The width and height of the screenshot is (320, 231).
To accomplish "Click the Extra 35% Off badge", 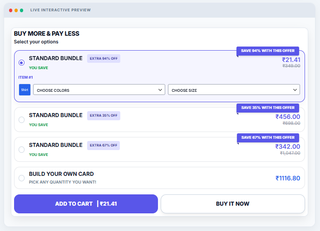I will (x=103, y=115).
